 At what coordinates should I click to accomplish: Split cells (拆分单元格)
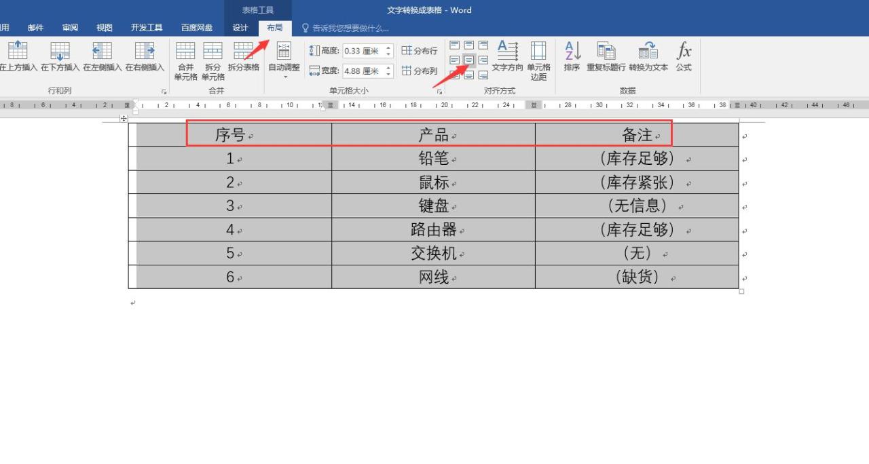[x=212, y=61]
